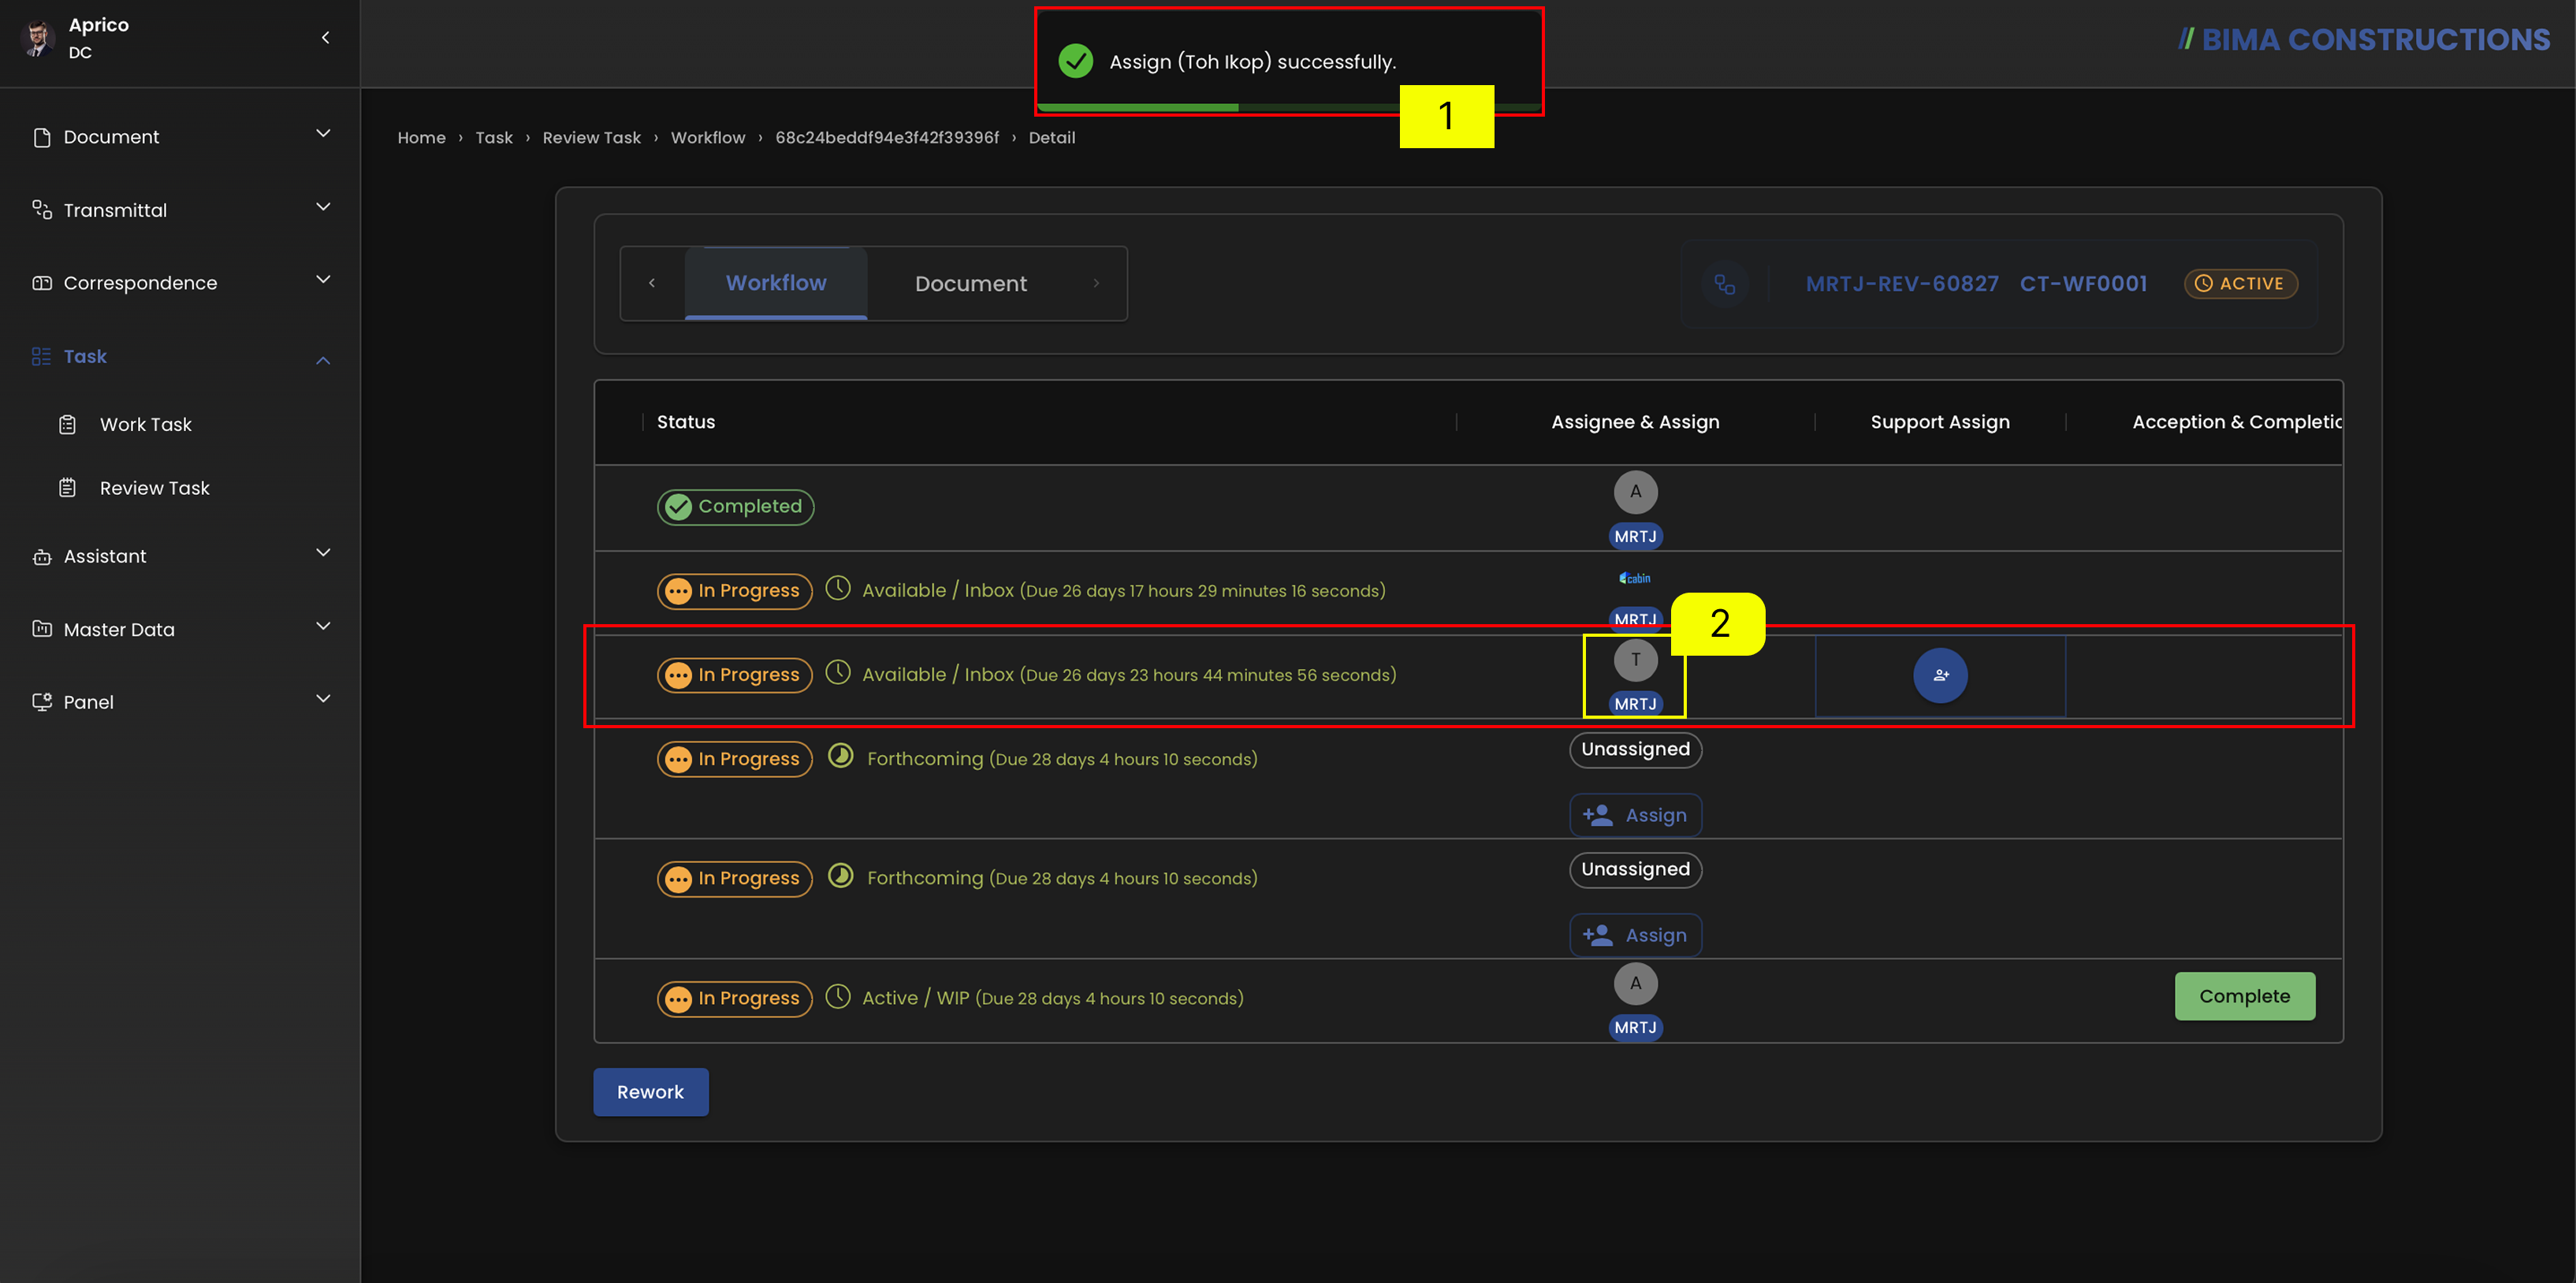Collapse the Task menu
This screenshot has height=1283, width=2576.
(323, 360)
